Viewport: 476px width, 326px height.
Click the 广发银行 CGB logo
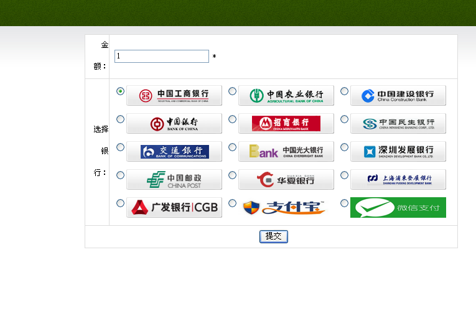pos(174,207)
